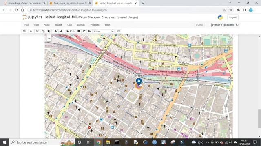Share this page icon in address bar
The image size is (261, 146).
(x=225, y=10)
